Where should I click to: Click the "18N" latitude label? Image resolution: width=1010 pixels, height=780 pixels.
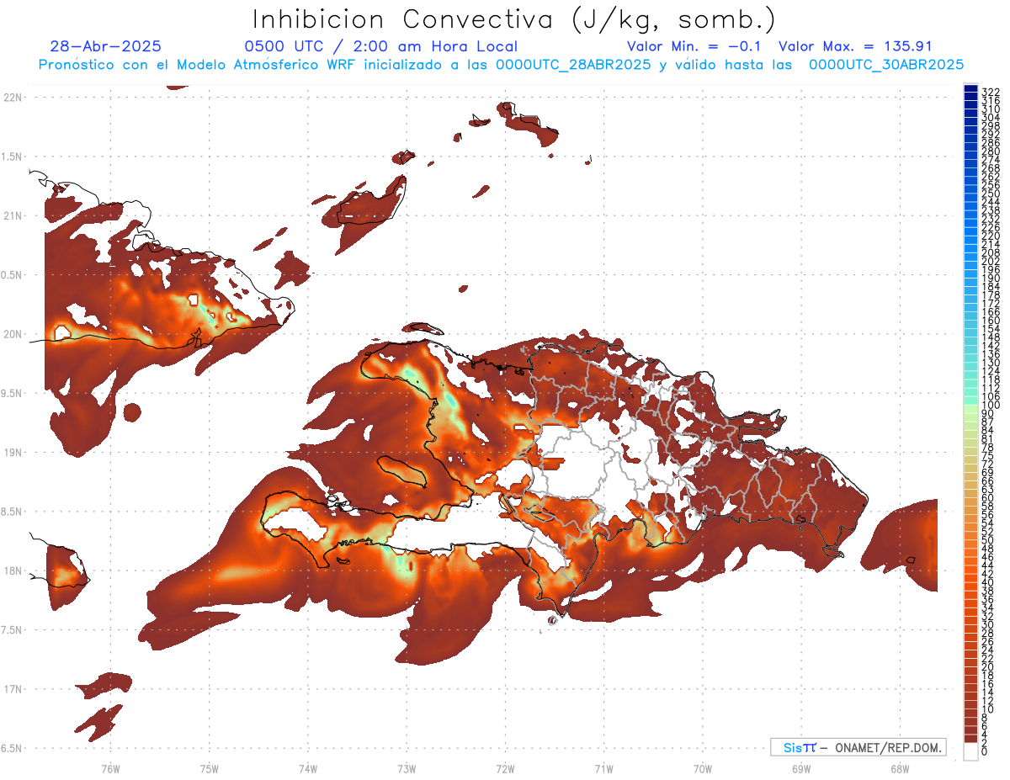[x=13, y=570]
